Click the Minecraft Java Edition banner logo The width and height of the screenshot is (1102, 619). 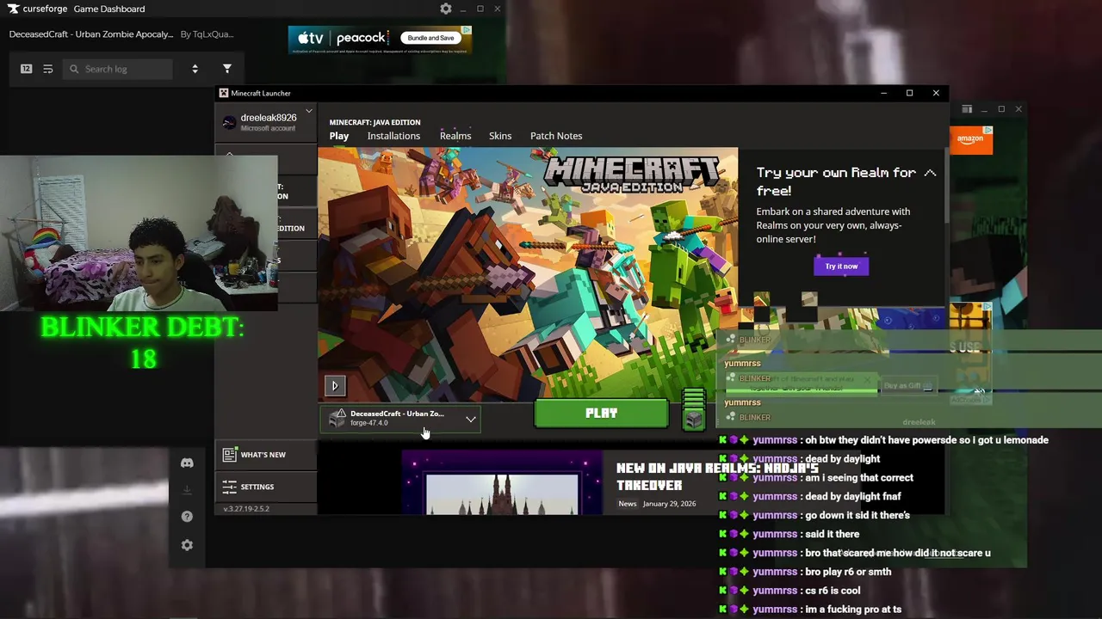(632, 174)
